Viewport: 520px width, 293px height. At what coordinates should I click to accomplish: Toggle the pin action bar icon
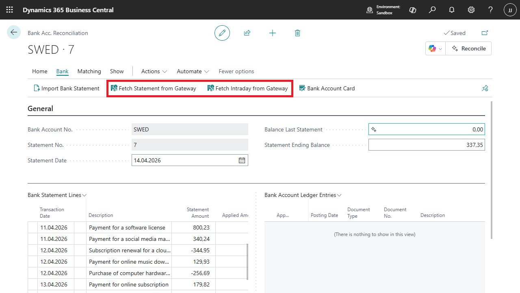485,88
